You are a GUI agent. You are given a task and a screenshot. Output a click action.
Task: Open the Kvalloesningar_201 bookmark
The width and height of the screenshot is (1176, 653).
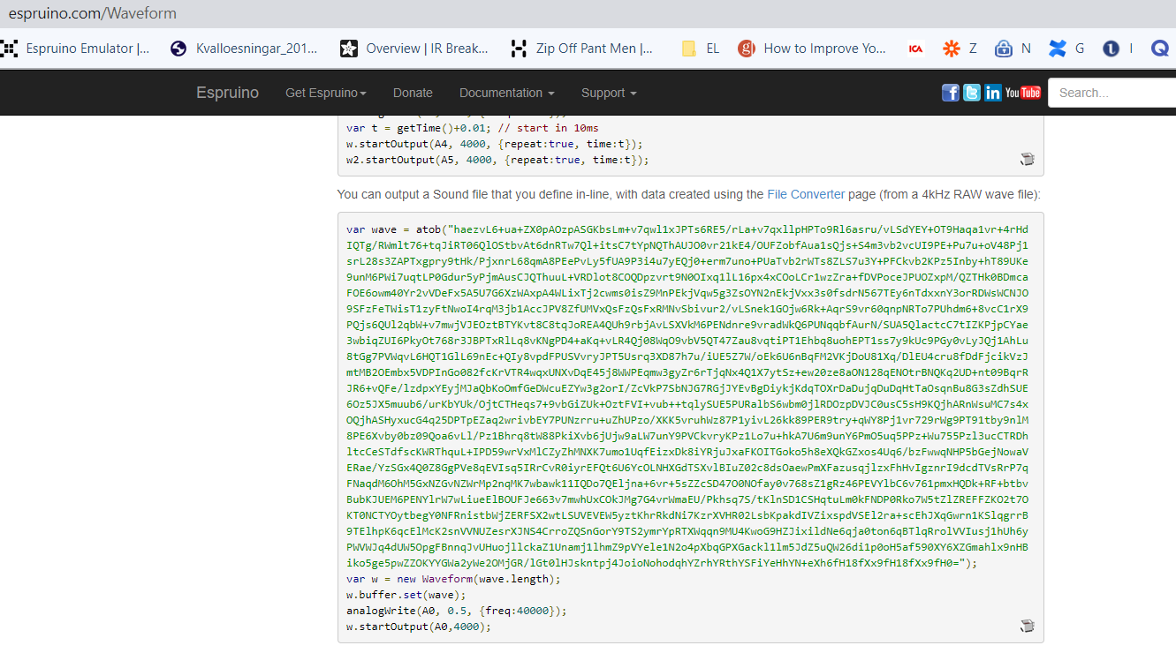pyautogui.click(x=244, y=49)
